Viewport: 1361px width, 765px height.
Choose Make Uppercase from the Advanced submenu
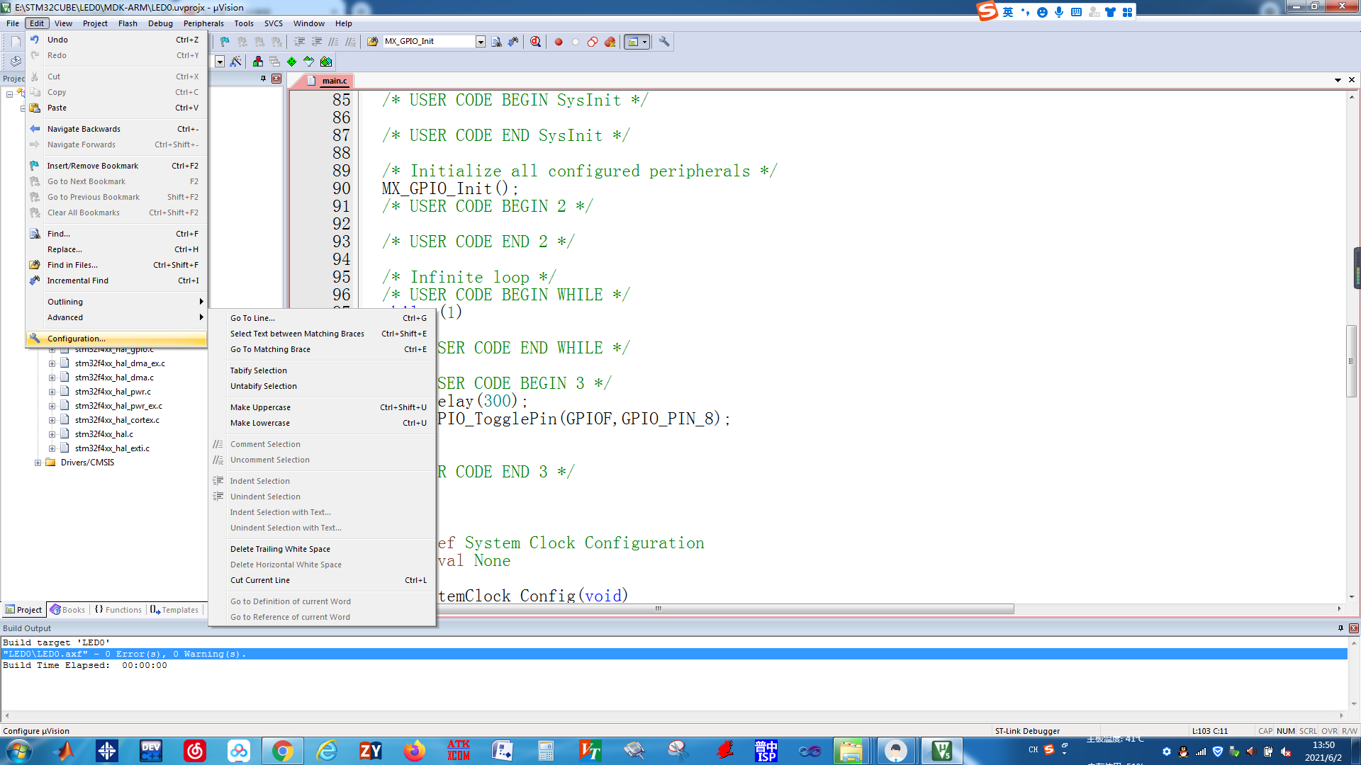[x=260, y=407]
